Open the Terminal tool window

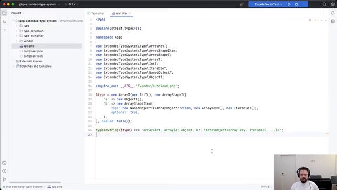click(x=4, y=163)
